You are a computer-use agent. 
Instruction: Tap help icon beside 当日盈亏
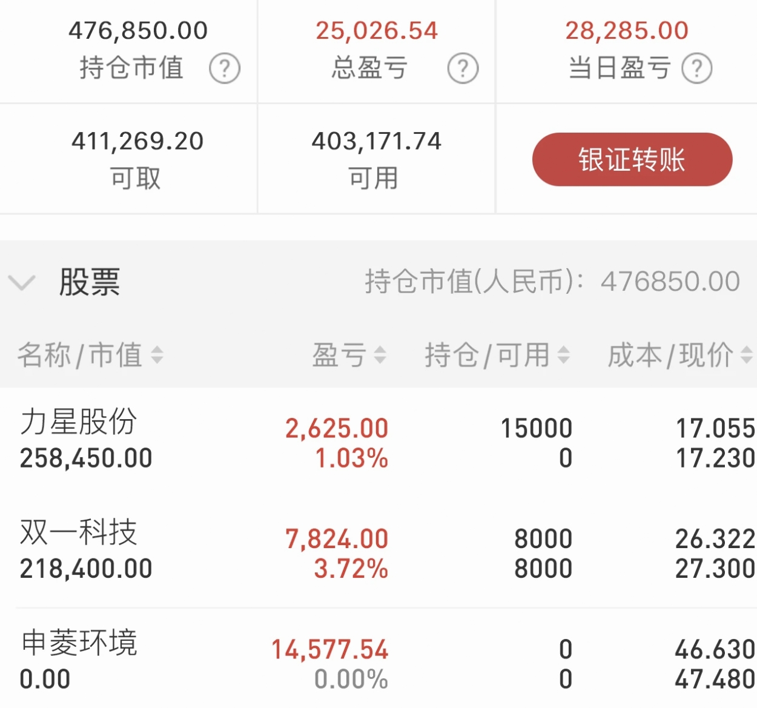pos(697,68)
